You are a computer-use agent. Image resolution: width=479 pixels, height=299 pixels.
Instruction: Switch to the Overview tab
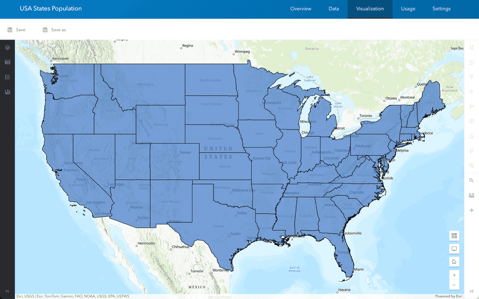300,9
